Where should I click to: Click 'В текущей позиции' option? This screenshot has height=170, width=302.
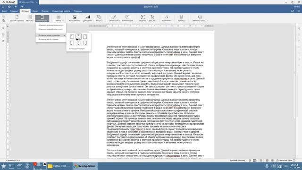pyautogui.click(x=77, y=49)
